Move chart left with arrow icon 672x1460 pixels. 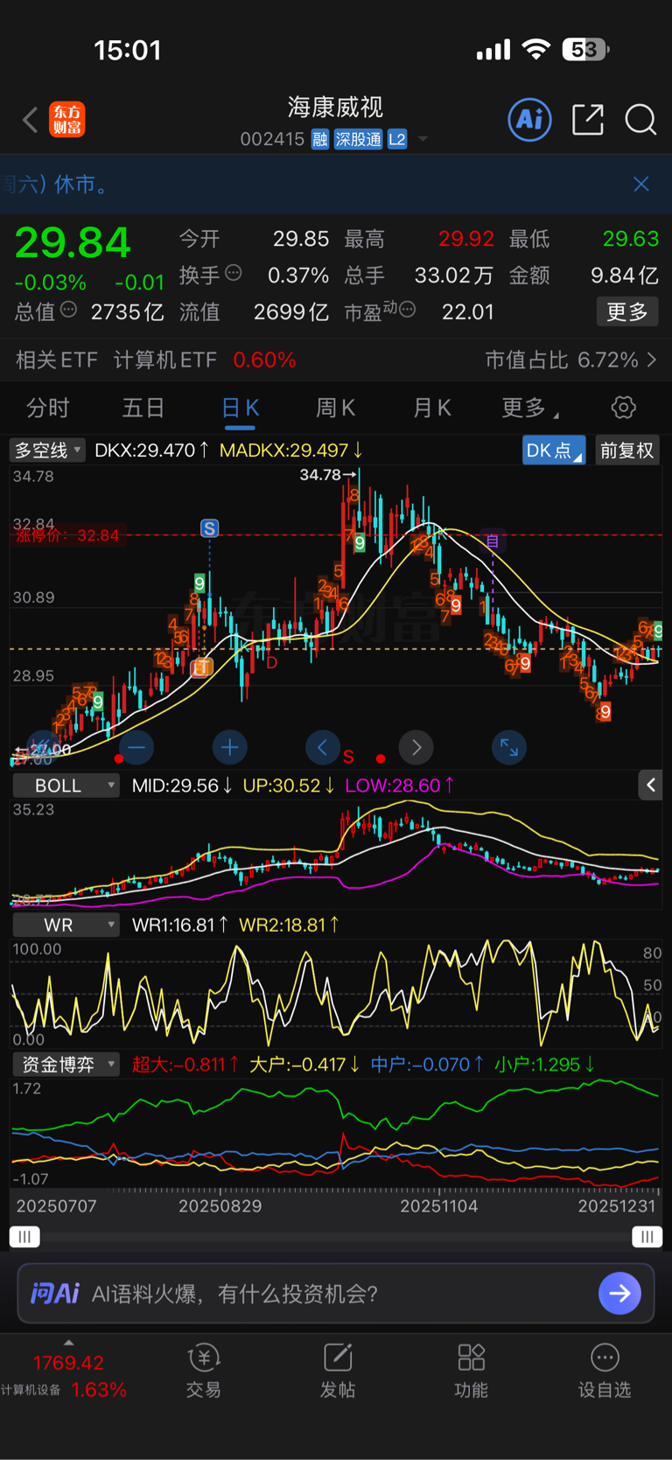tap(322, 747)
